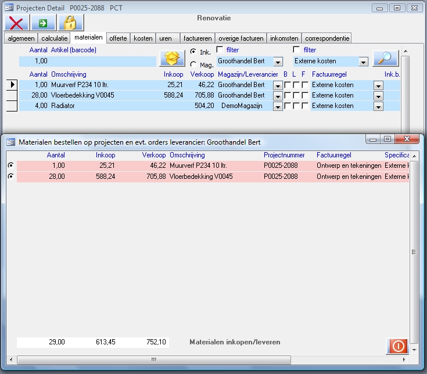Open supplier dropdown in Vloerbedekking row
This screenshot has width=427, height=374.
[x=278, y=96]
